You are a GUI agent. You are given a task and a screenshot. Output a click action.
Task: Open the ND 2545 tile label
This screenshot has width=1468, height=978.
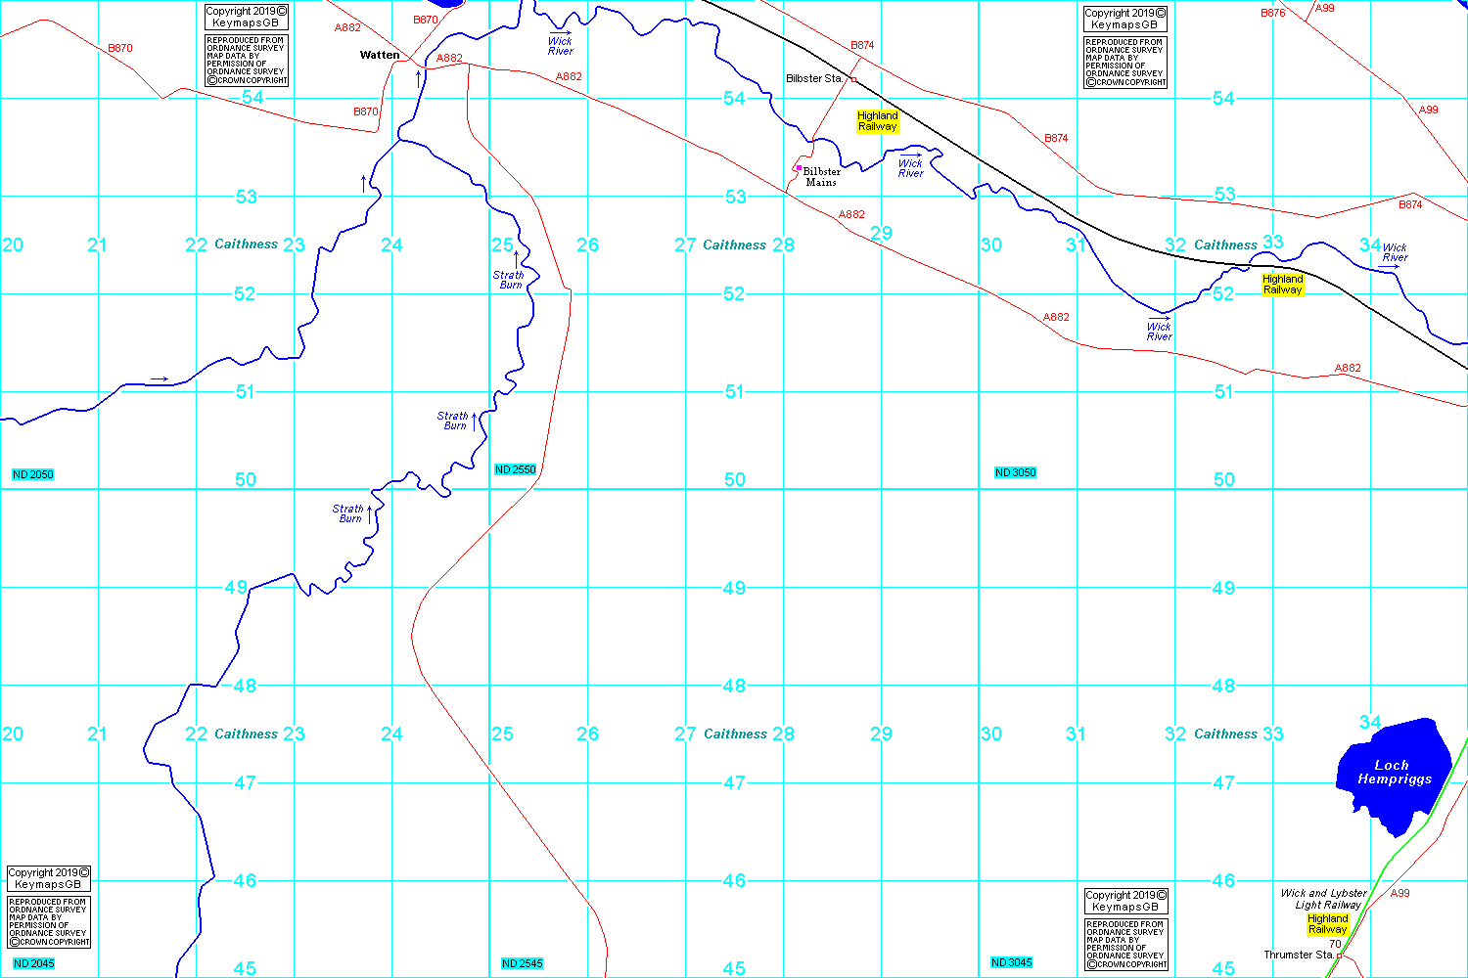coord(522,963)
